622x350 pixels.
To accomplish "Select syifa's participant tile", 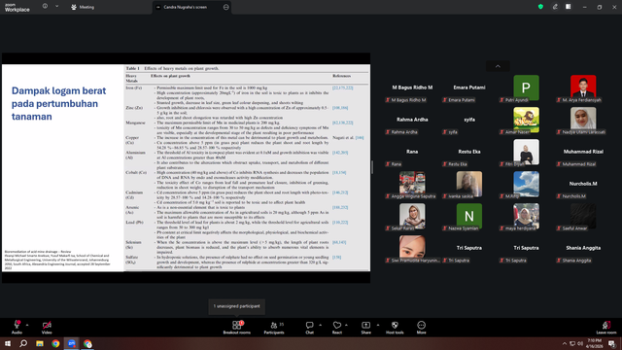I will [469, 121].
